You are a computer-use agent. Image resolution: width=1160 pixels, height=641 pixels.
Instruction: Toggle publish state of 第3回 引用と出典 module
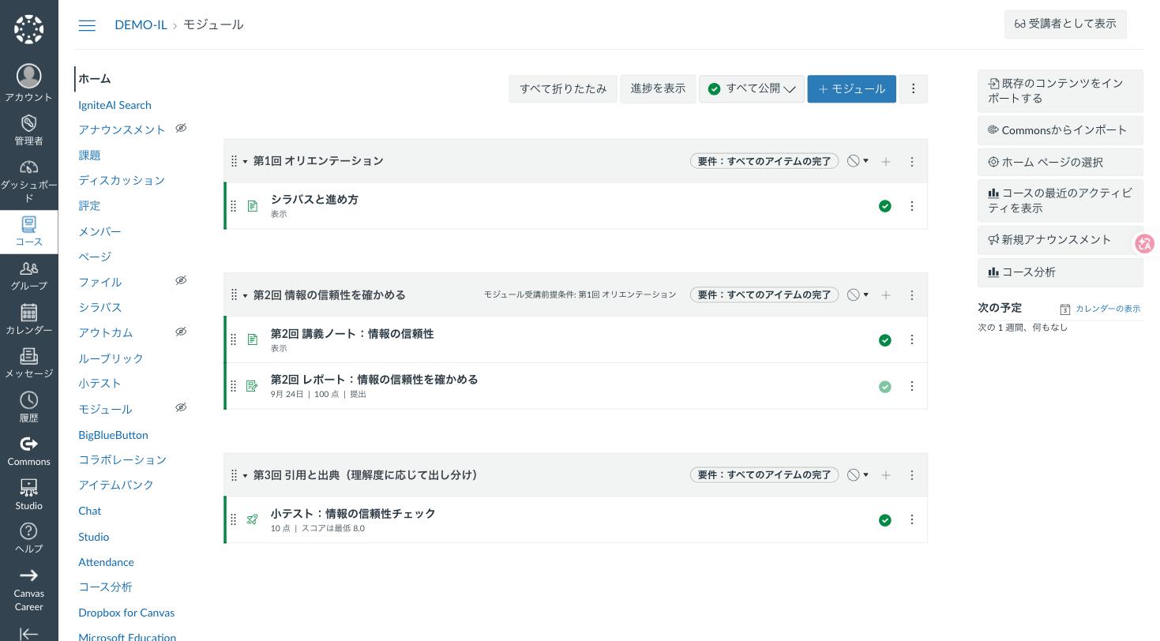point(858,475)
